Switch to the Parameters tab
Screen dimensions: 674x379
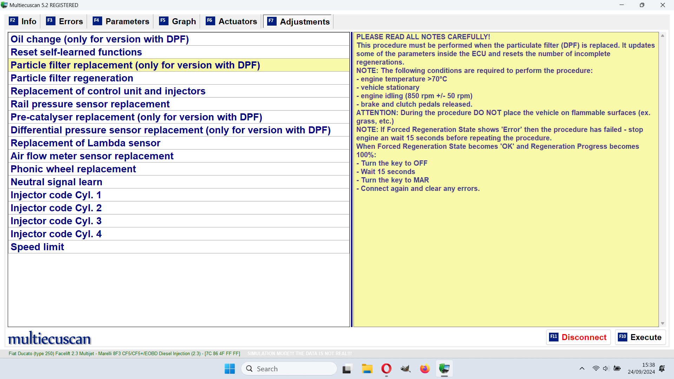121,21
